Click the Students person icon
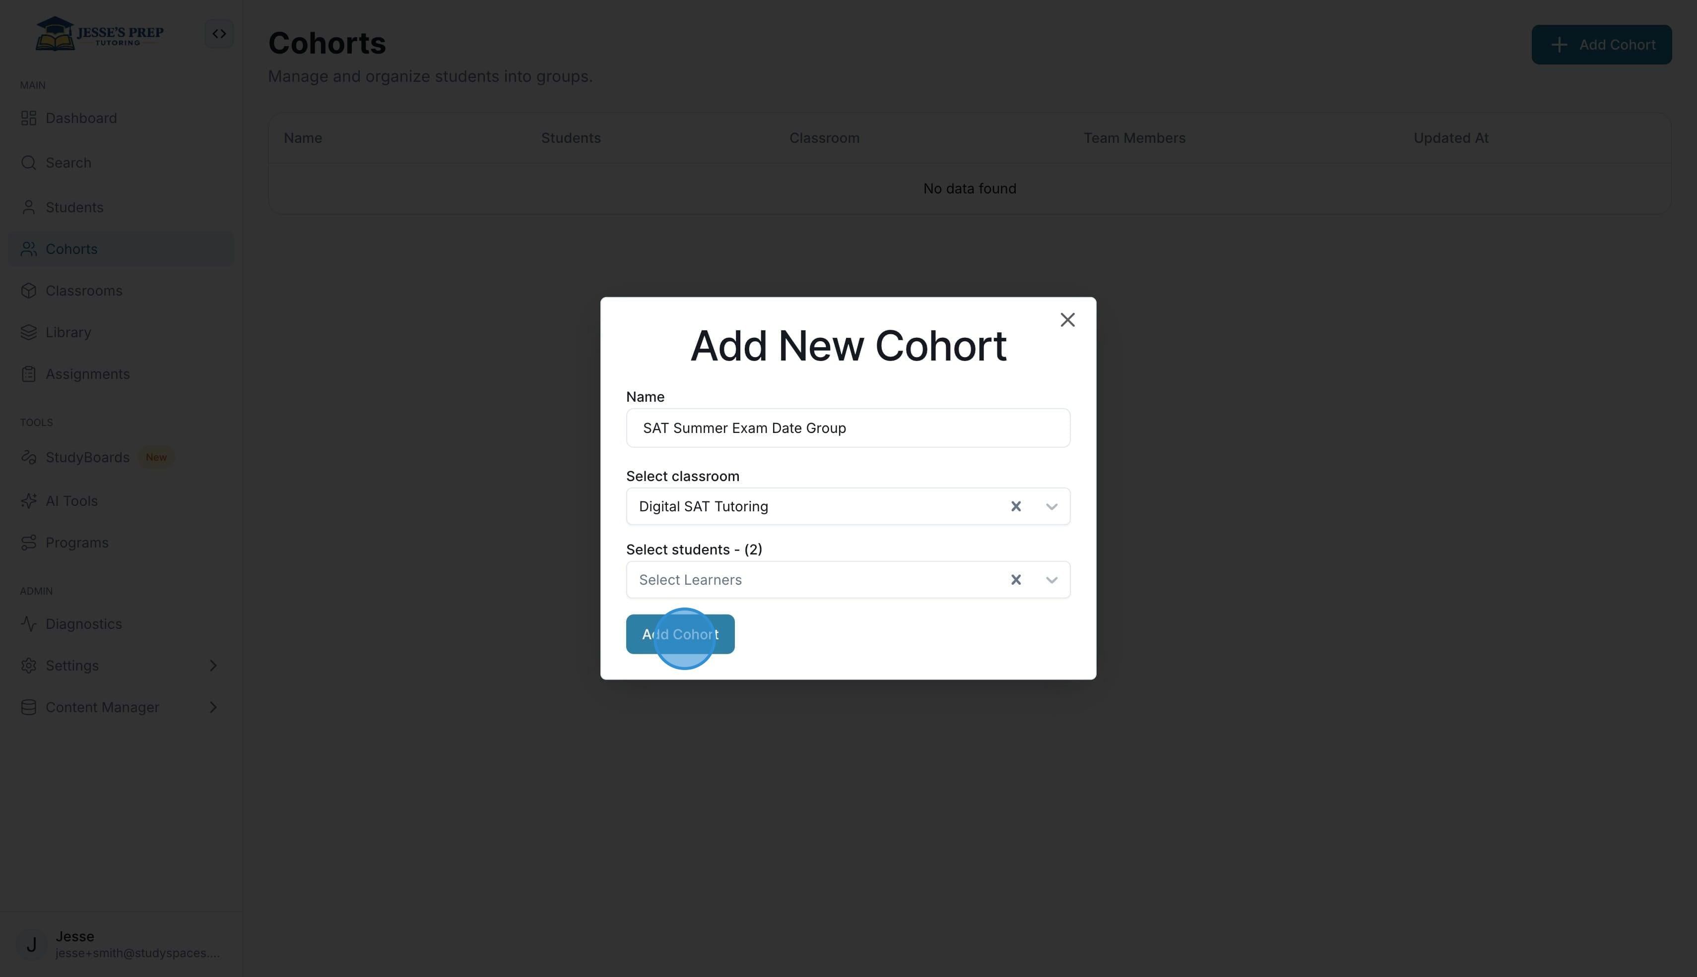This screenshot has width=1697, height=977. pos(28,207)
